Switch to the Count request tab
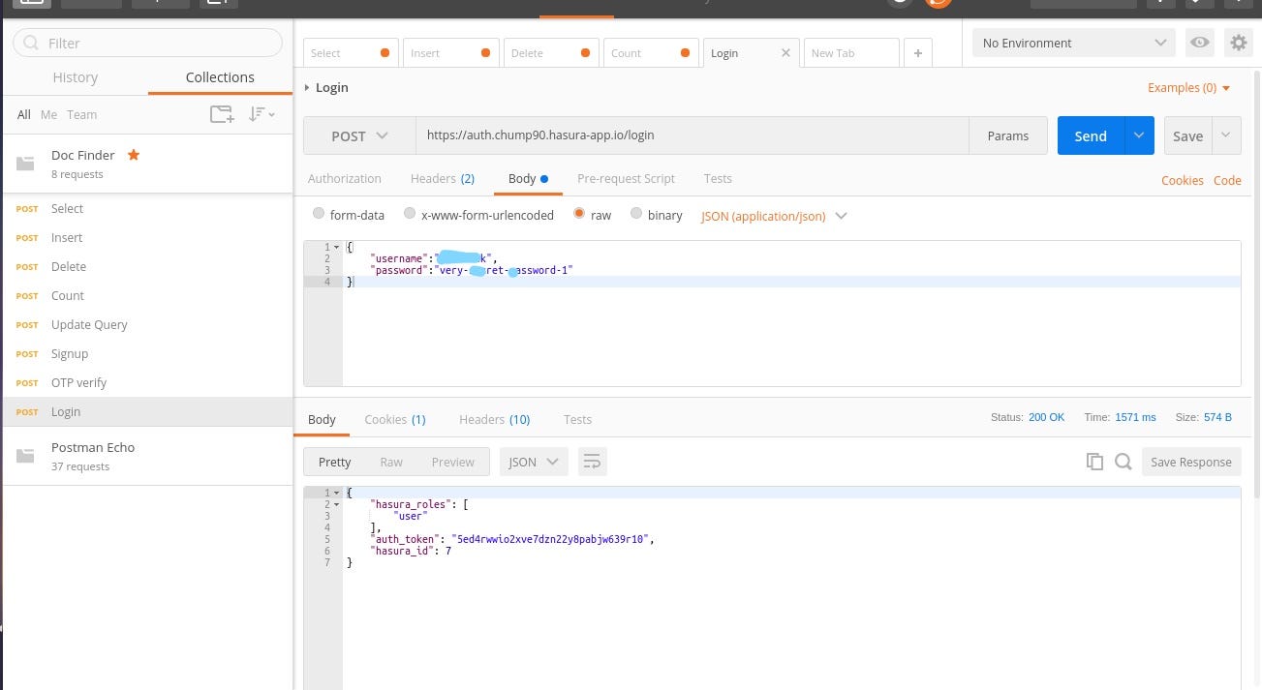This screenshot has height=690, width=1262. click(651, 53)
